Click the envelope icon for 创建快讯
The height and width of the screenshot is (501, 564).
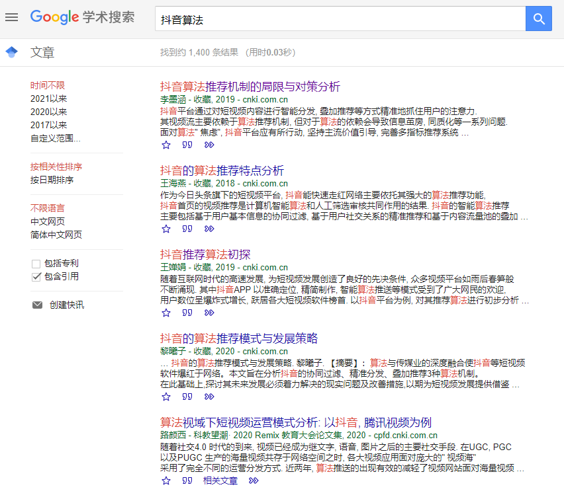(x=38, y=305)
